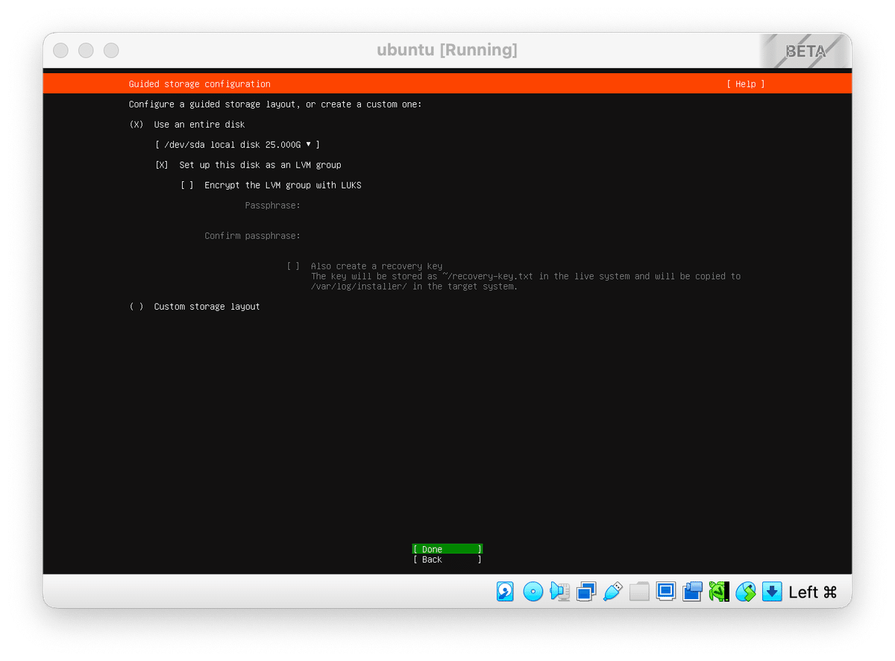This screenshot has height=661, width=895.
Task: Tick the 'Also create a recovery key' checkbox
Action: click(293, 266)
